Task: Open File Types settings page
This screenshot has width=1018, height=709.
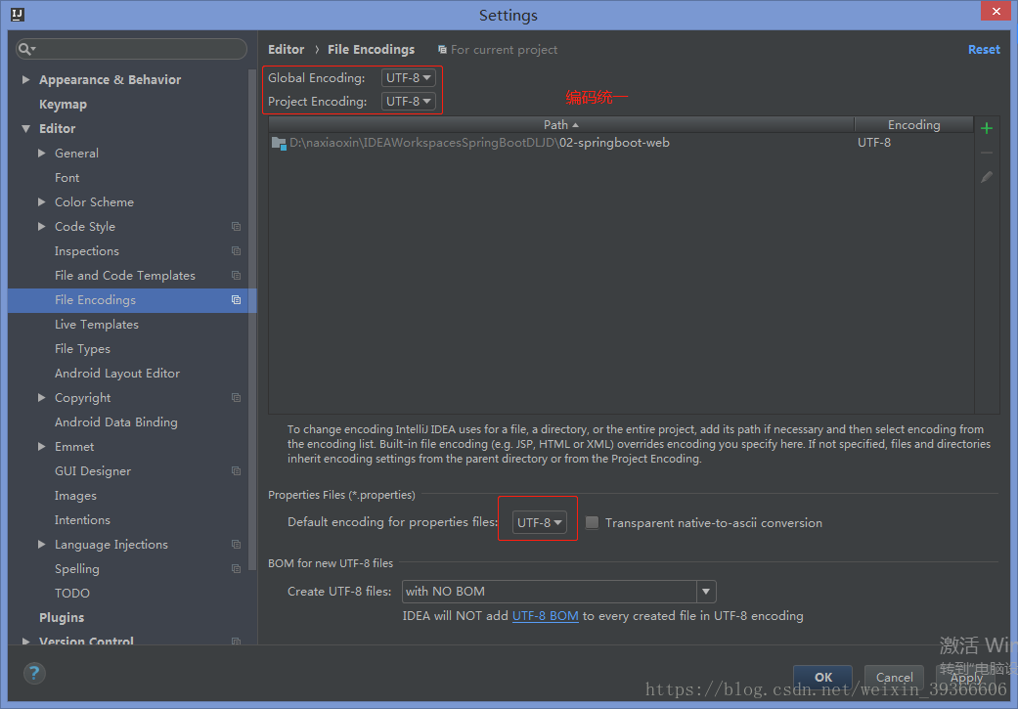Action: pyautogui.click(x=82, y=349)
